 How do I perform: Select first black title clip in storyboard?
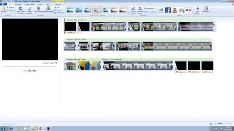[71, 27]
